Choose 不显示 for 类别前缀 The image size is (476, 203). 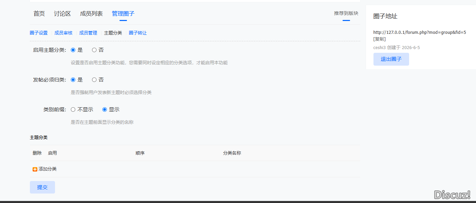(73, 110)
